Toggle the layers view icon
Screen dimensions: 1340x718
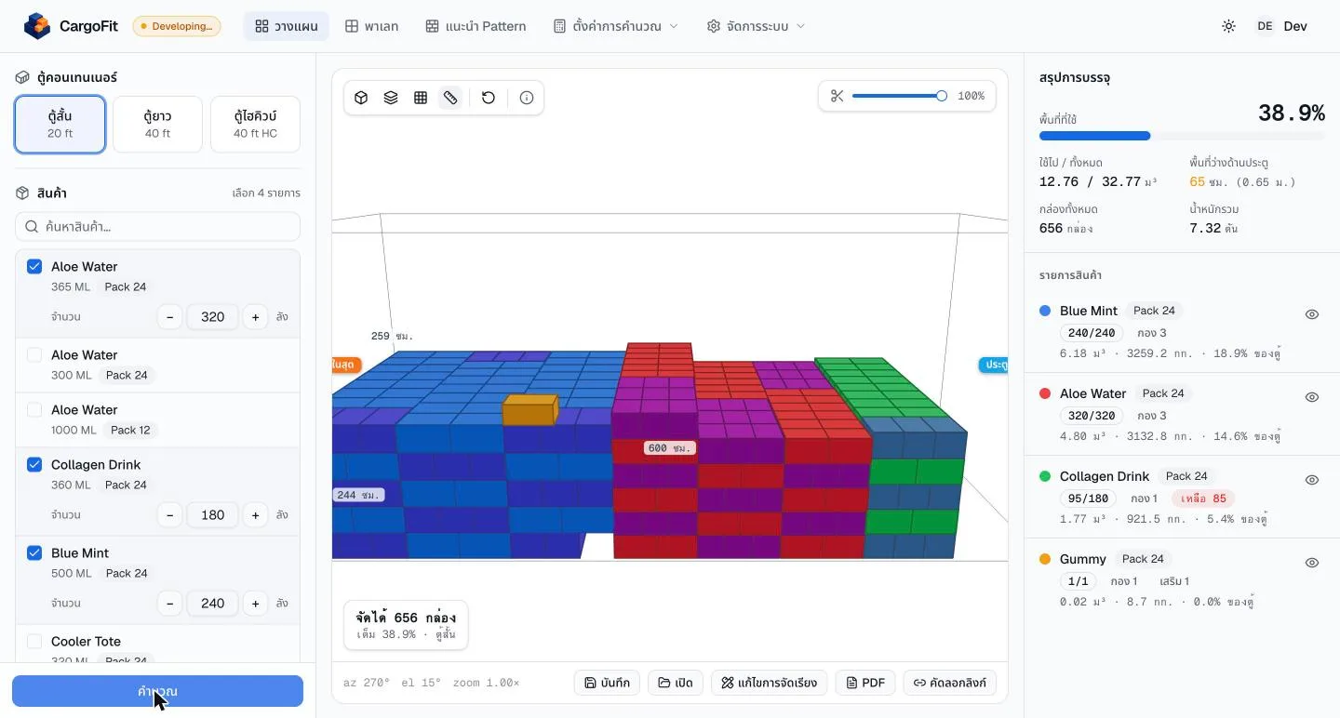[392, 98]
